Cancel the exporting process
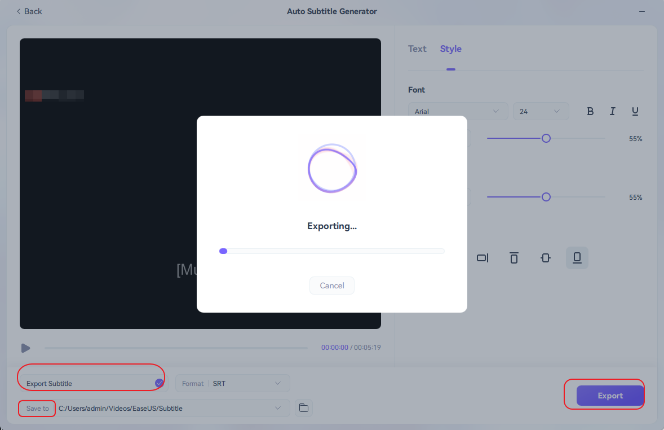The width and height of the screenshot is (664, 430). click(331, 286)
